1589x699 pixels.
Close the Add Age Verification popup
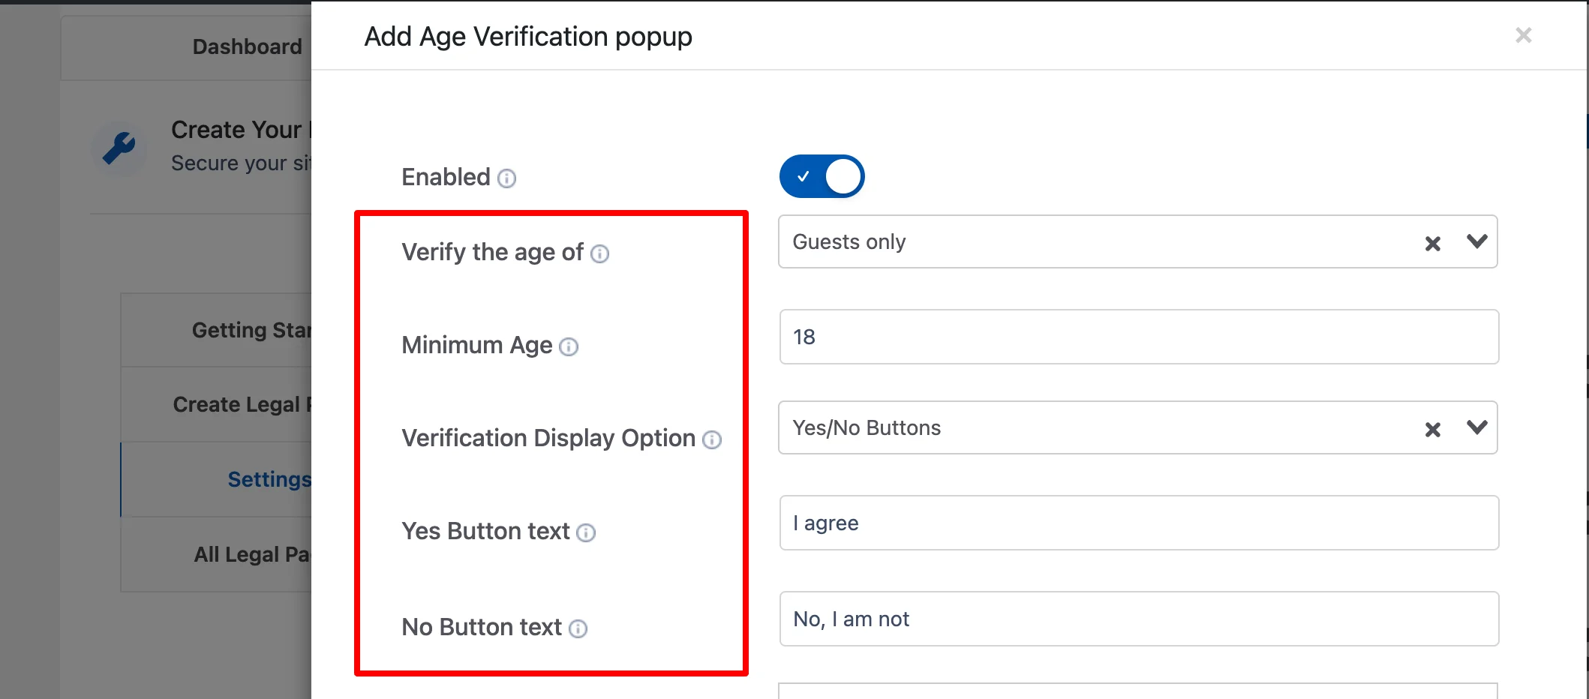tap(1523, 35)
